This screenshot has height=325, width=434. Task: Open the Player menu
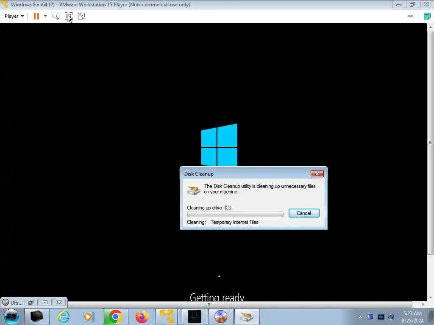[x=14, y=16]
